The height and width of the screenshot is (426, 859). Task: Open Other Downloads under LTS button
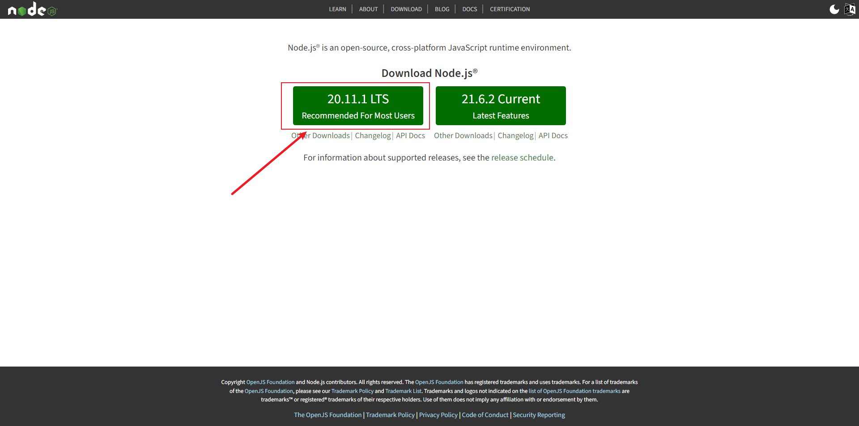321,135
